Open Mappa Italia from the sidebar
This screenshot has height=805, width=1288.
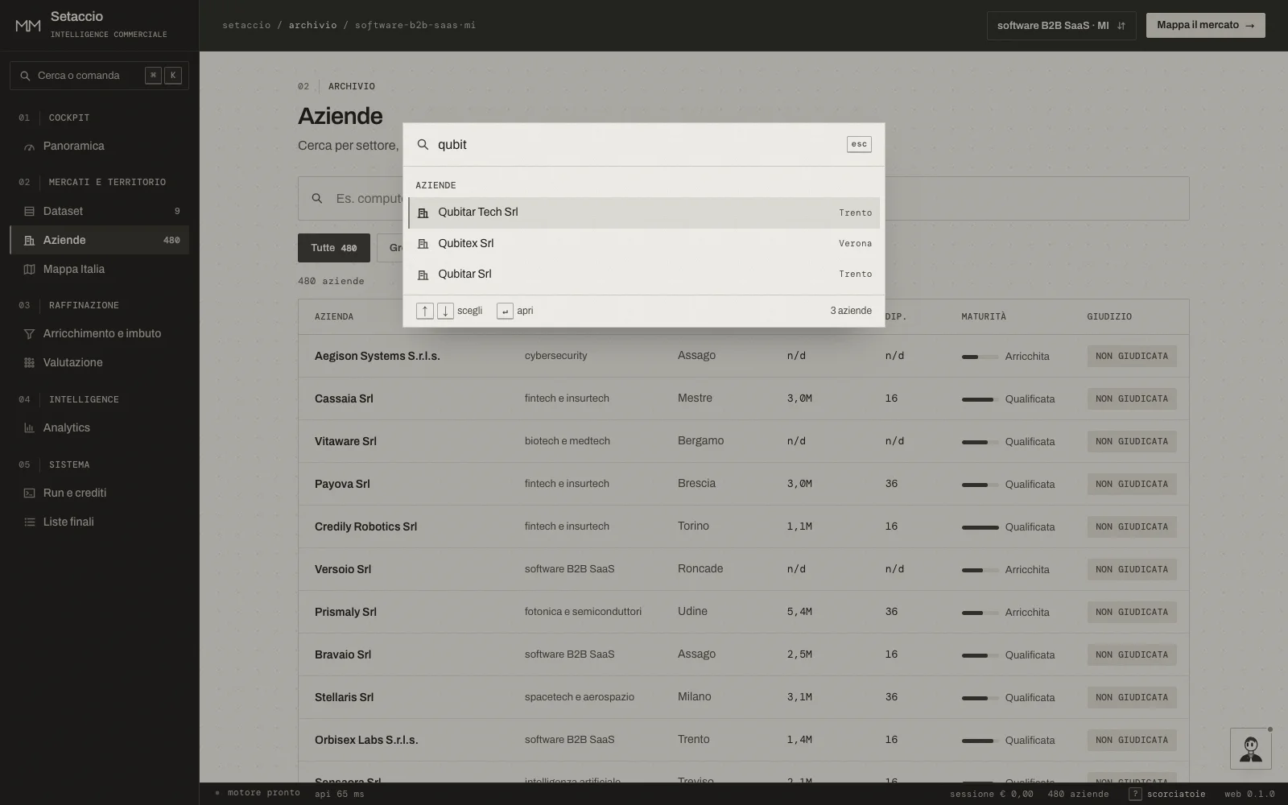pyautogui.click(x=99, y=270)
